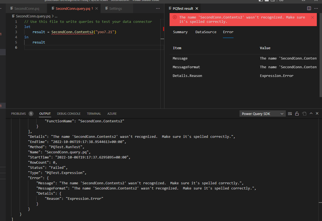
Task: Dismiss the red error banner
Action: point(312,17)
